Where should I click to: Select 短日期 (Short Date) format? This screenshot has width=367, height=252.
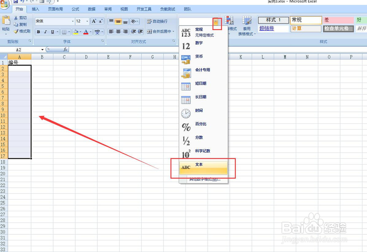point(203,86)
